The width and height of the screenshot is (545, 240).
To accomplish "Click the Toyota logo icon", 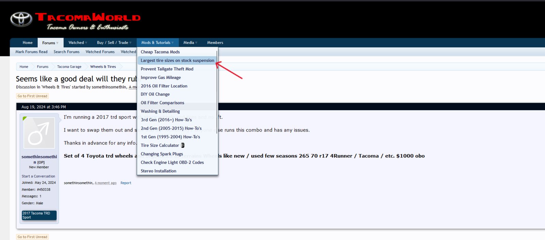I will 21,19.
